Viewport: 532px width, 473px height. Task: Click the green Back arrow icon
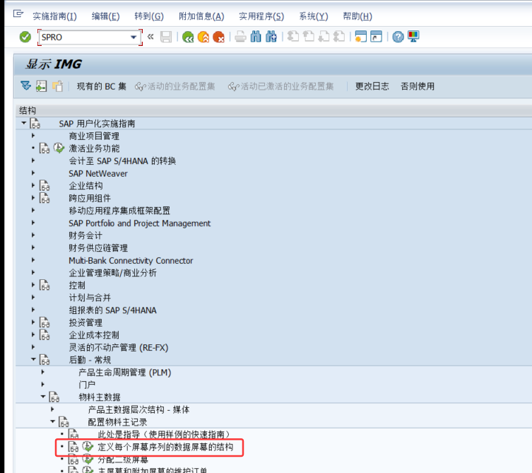[x=187, y=37]
